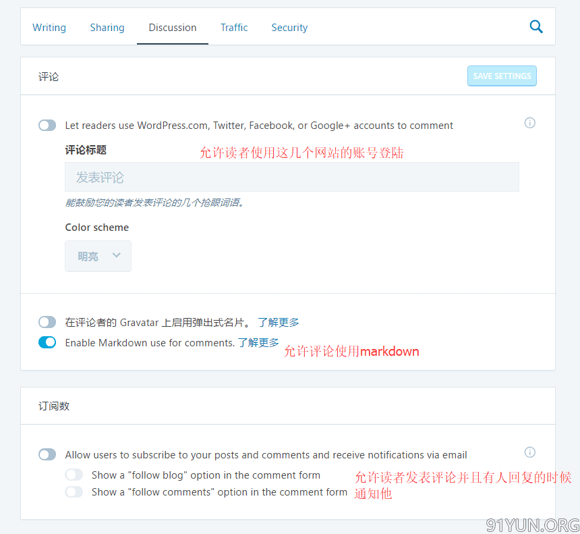Select the Discussion tab
Viewport: 580px width, 534px height.
click(173, 28)
